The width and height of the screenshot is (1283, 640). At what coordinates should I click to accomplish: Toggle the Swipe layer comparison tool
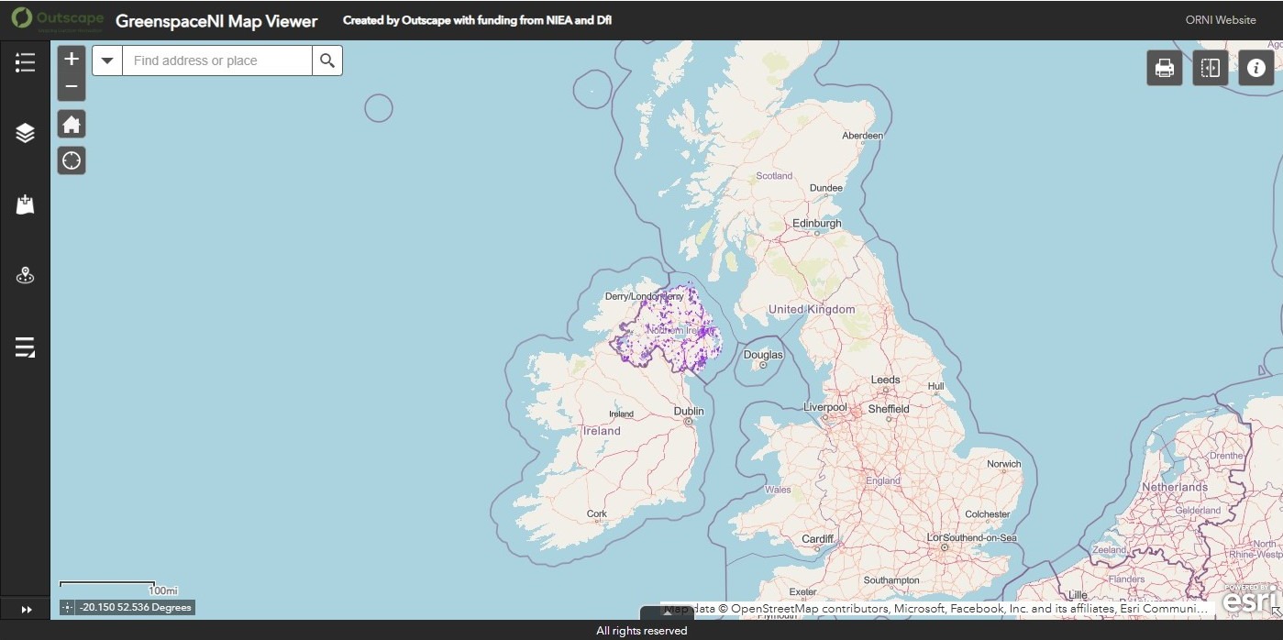(1210, 68)
